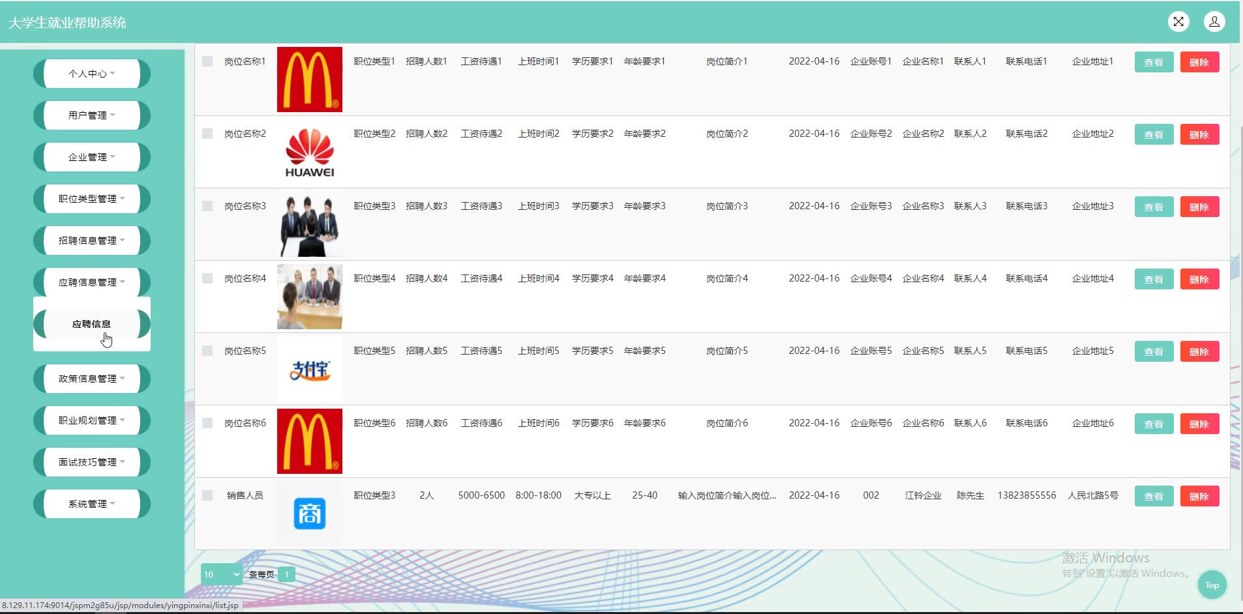
Task: Expand the 企业管理 sidebar menu
Action: tap(92, 157)
